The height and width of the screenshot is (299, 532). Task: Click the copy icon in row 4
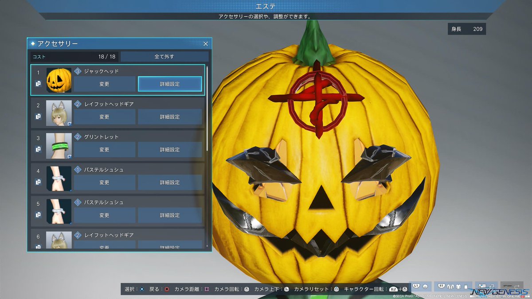[38, 182]
